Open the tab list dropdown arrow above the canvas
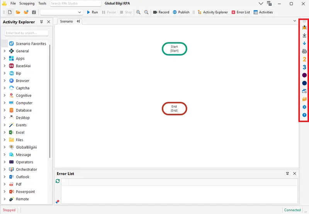Viewport: 309px width, 214px height. (295, 21)
